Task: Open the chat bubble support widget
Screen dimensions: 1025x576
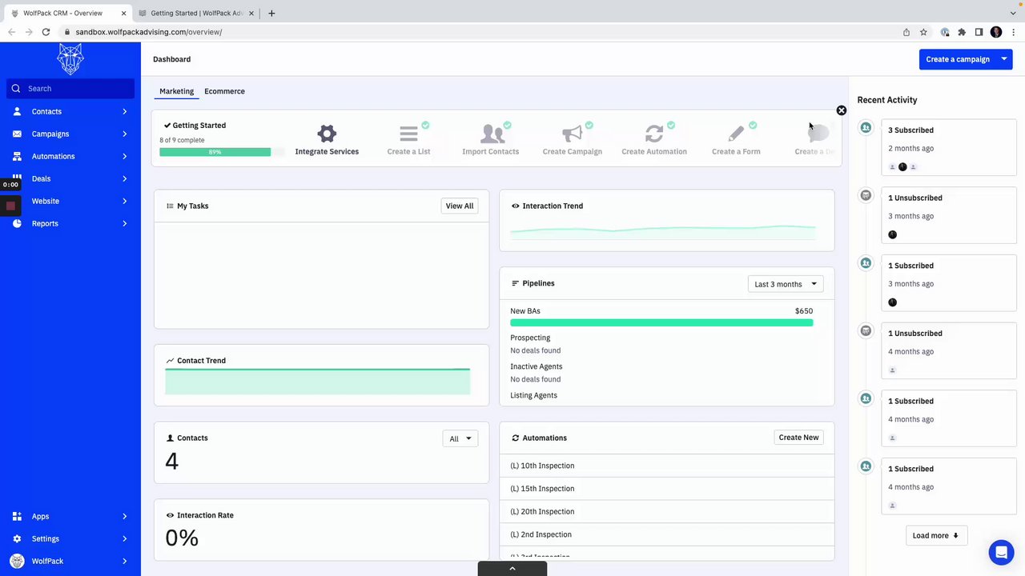Action: 1001,553
